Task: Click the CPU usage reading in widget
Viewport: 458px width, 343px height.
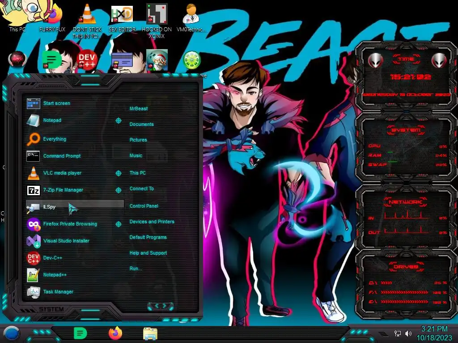Action: (x=443, y=146)
